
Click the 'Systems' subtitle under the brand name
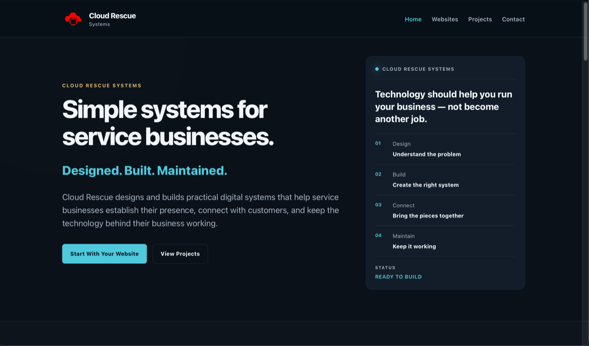tap(100, 25)
